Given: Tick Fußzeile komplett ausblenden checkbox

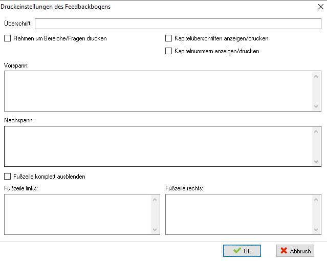Looking at the screenshot, I should pos(8,177).
